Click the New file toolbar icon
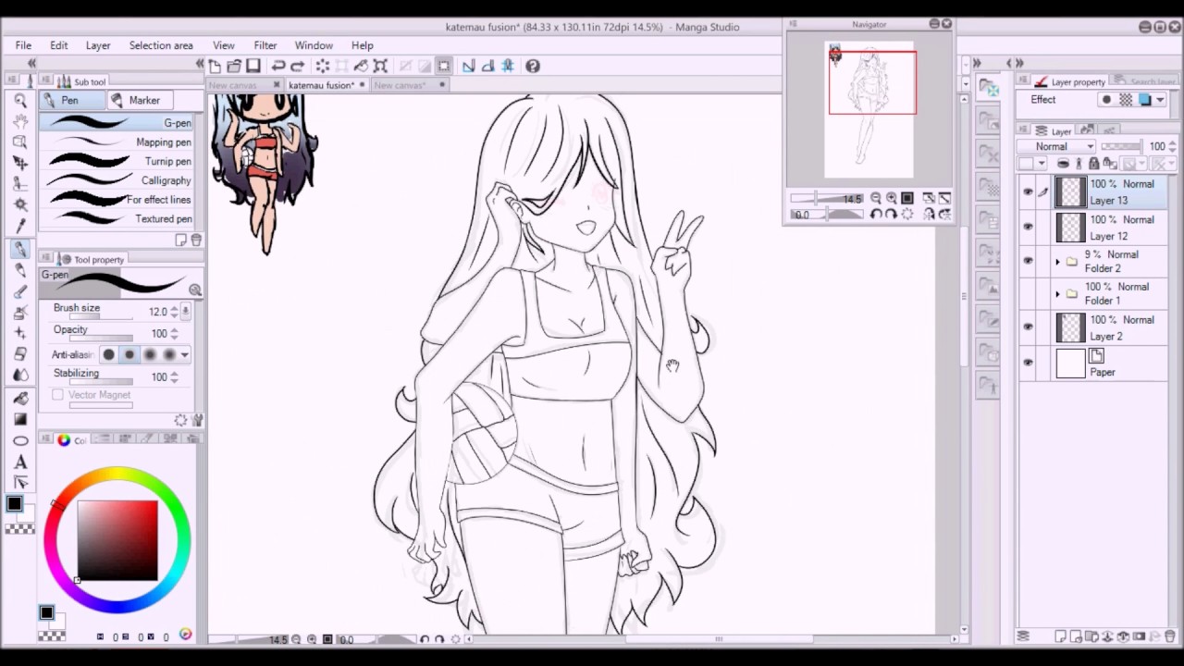This screenshot has width=1184, height=666. pos(215,66)
